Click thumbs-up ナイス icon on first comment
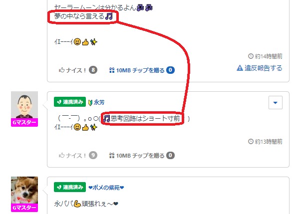Viewport: 298px width, 214px height. pyautogui.click(x=62, y=70)
